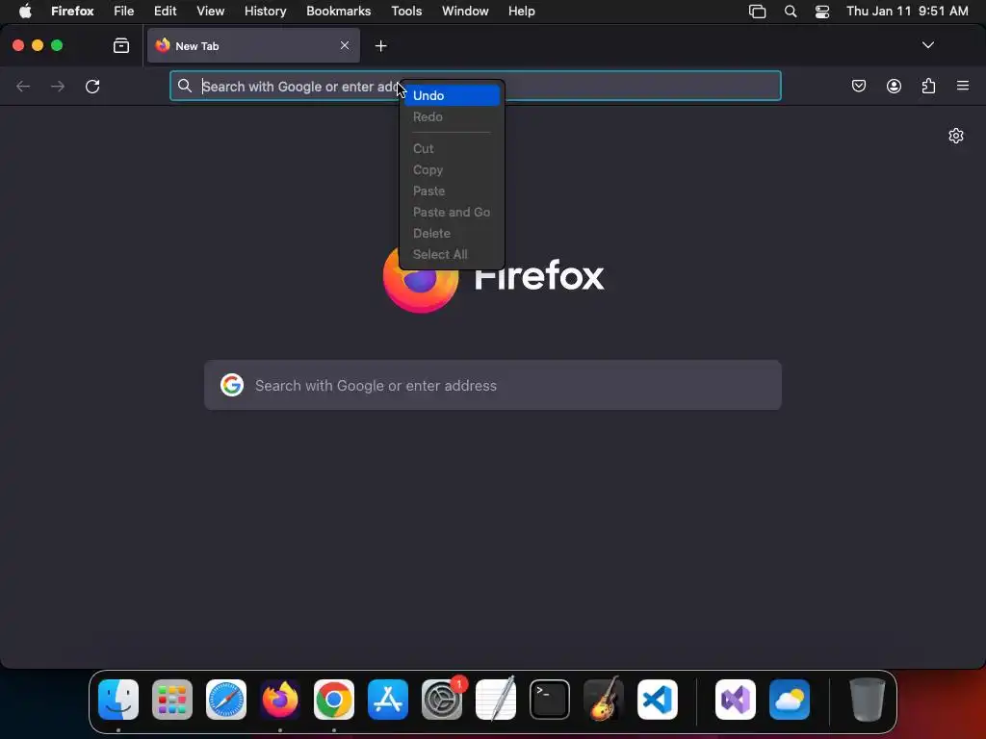Click the magnifier icon in the address bar
986x739 pixels.
pos(184,86)
